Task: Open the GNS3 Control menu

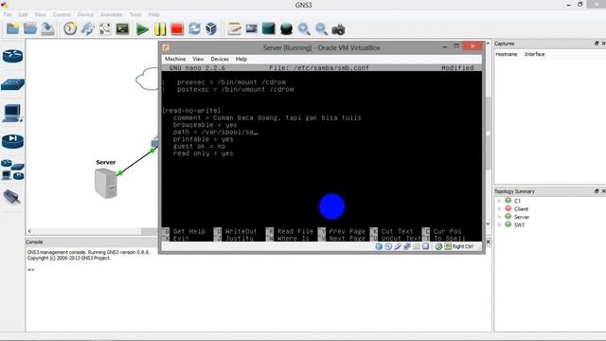Action: pyautogui.click(x=62, y=14)
